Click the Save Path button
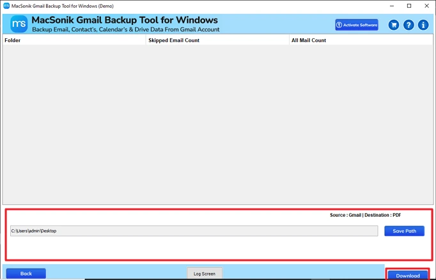Viewport: 436px width, 280px height. click(404, 231)
